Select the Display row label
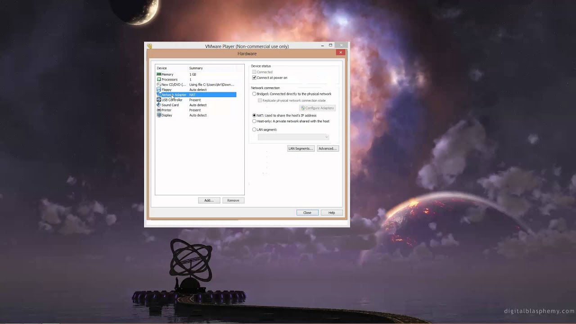576x324 pixels. pyautogui.click(x=167, y=115)
